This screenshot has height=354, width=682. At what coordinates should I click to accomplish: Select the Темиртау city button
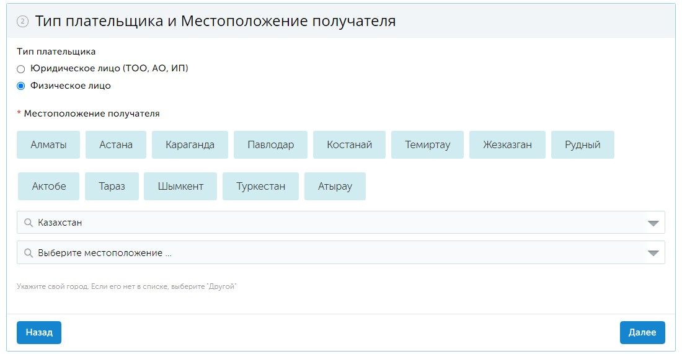pos(427,144)
